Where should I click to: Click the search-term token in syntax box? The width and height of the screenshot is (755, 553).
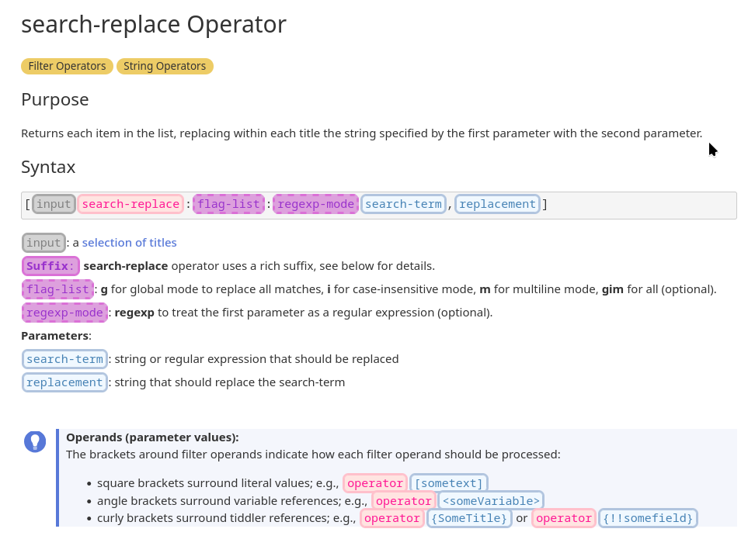point(403,205)
